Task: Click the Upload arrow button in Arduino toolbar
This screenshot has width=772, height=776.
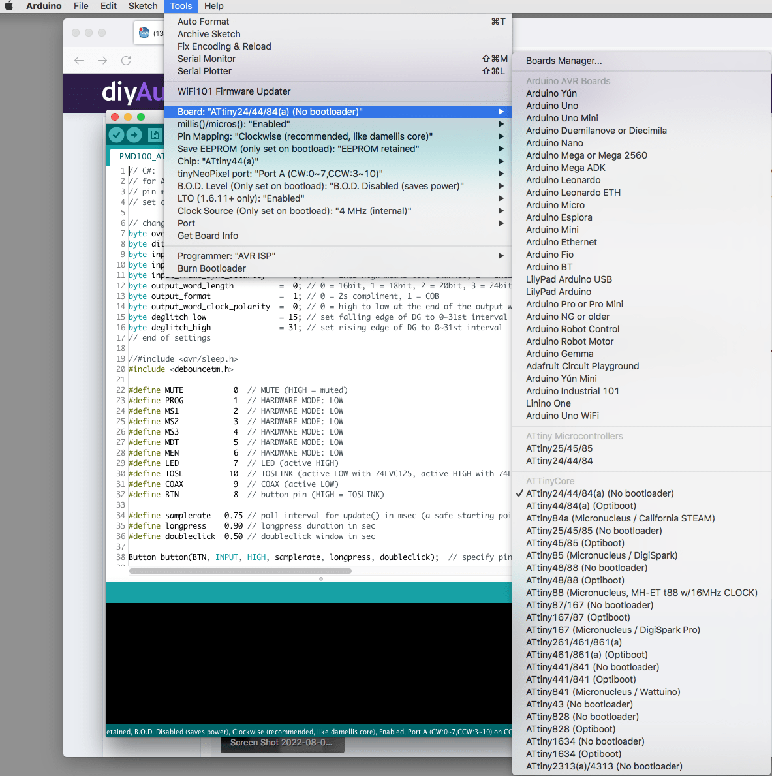Action: point(134,134)
